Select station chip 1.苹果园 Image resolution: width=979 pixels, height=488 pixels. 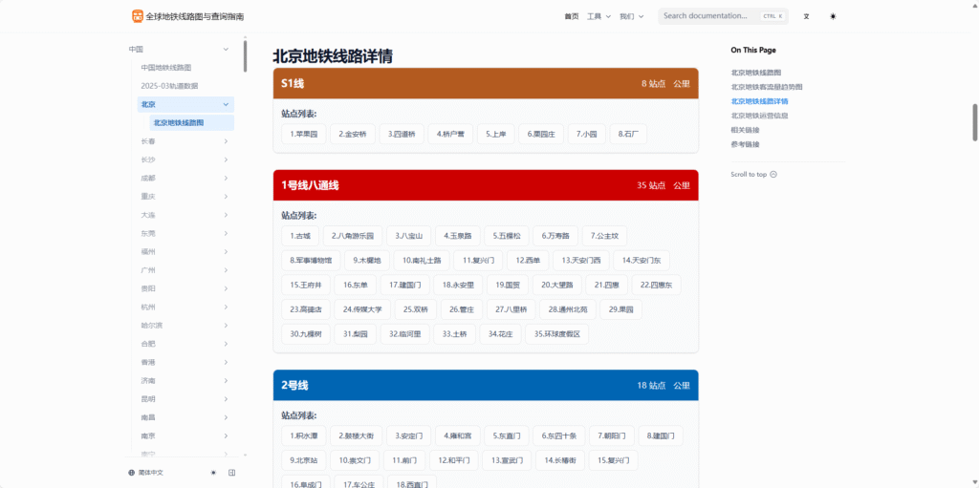304,134
